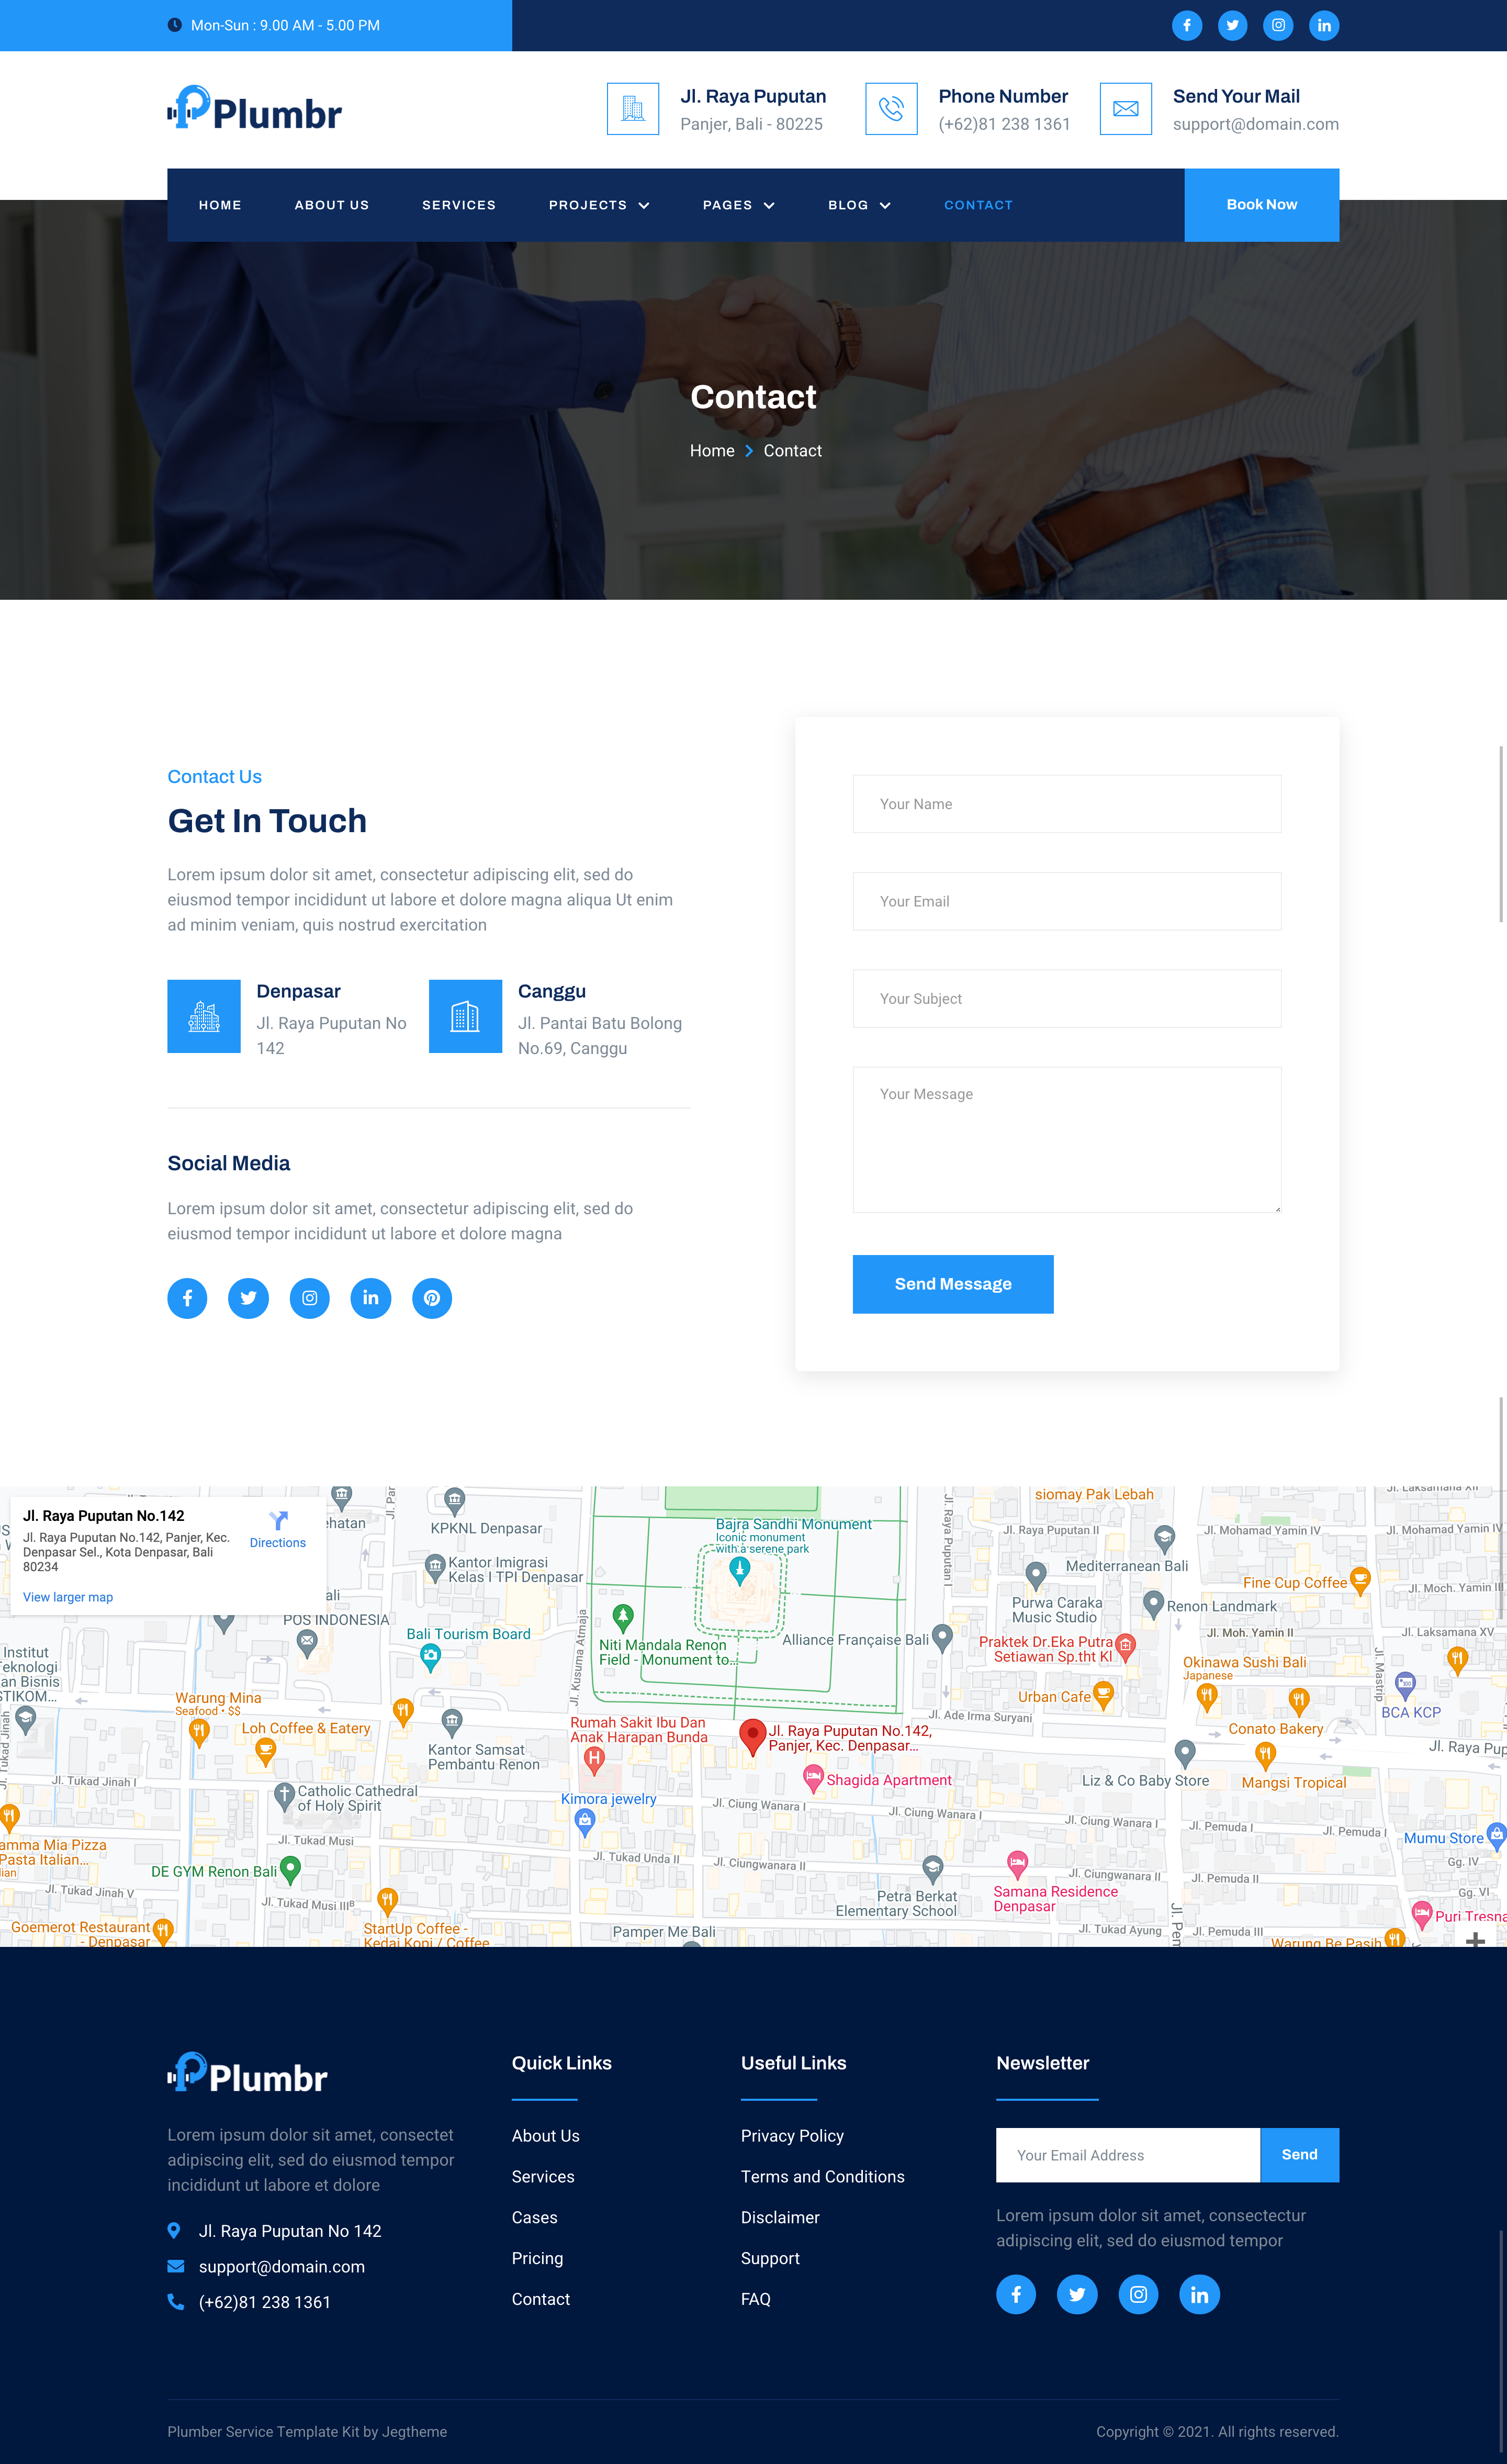Click the Twitter icon in footer newsletter
Screen dimensions: 1507x2464
1077,2294
